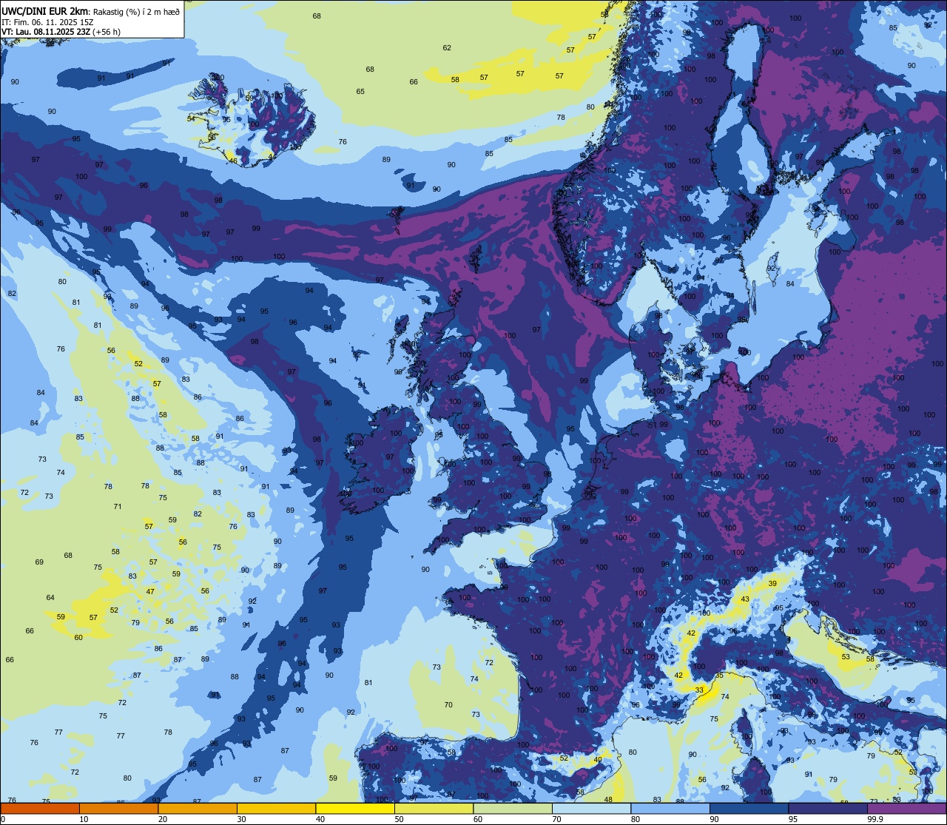Select the 50–60 pale yellow legend swatch

434,808
